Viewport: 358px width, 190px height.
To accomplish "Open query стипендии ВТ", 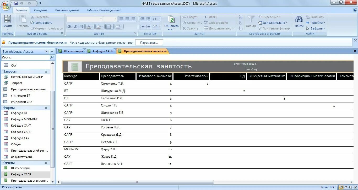I will 26,96.
